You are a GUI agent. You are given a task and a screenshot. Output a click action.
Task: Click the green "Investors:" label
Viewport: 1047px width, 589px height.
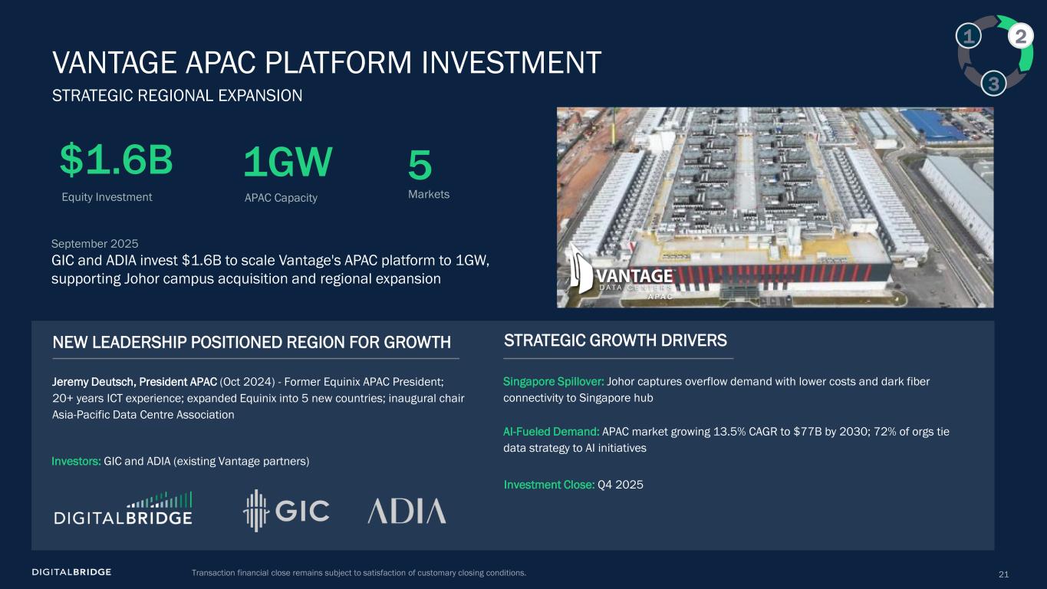(76, 461)
